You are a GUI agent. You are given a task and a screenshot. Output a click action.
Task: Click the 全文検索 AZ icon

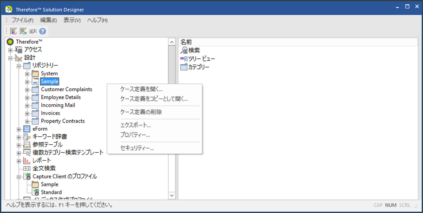pyautogui.click(x=27, y=169)
